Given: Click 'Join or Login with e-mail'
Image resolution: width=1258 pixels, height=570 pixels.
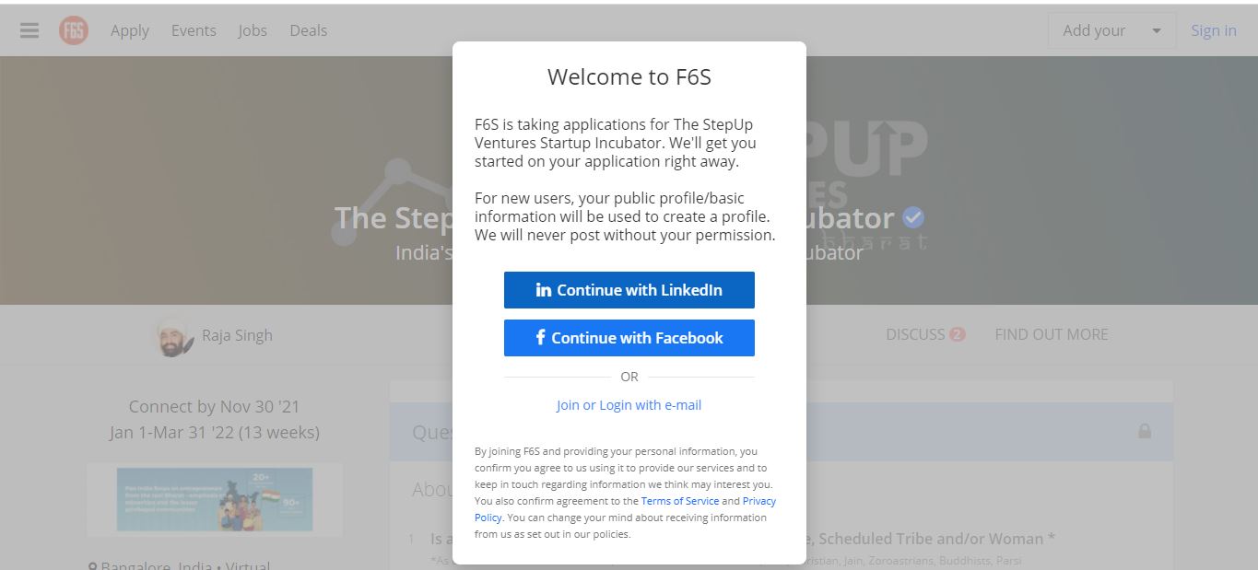Looking at the screenshot, I should tap(629, 405).
